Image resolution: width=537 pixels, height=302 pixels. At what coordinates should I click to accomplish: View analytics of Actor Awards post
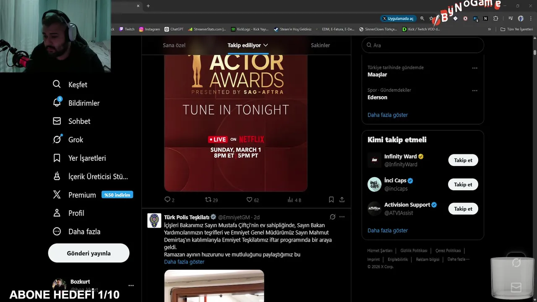point(290,200)
